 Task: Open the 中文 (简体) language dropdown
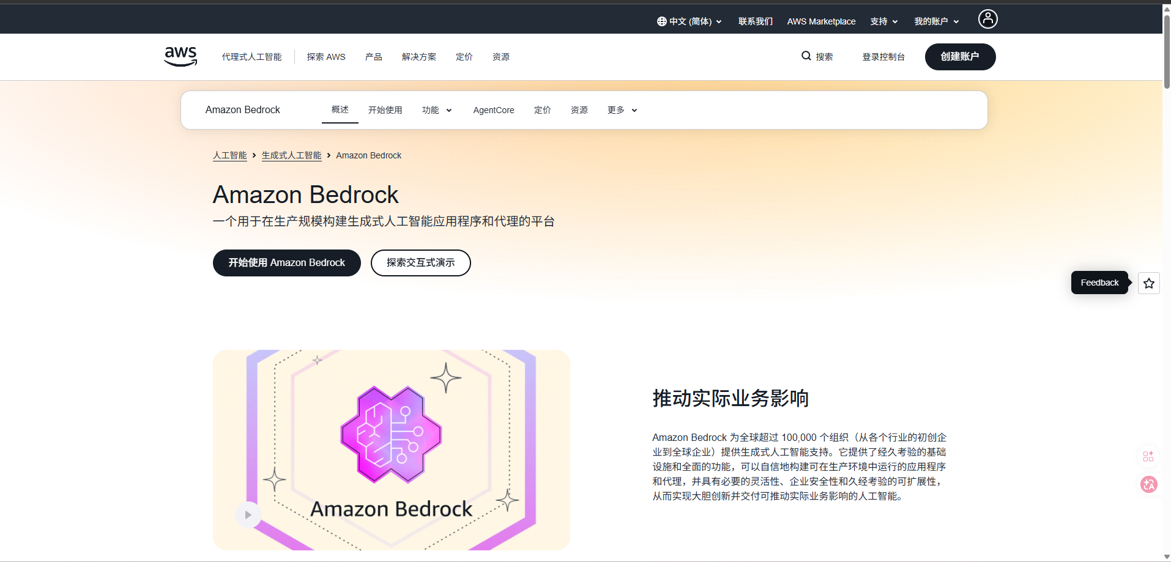[690, 21]
